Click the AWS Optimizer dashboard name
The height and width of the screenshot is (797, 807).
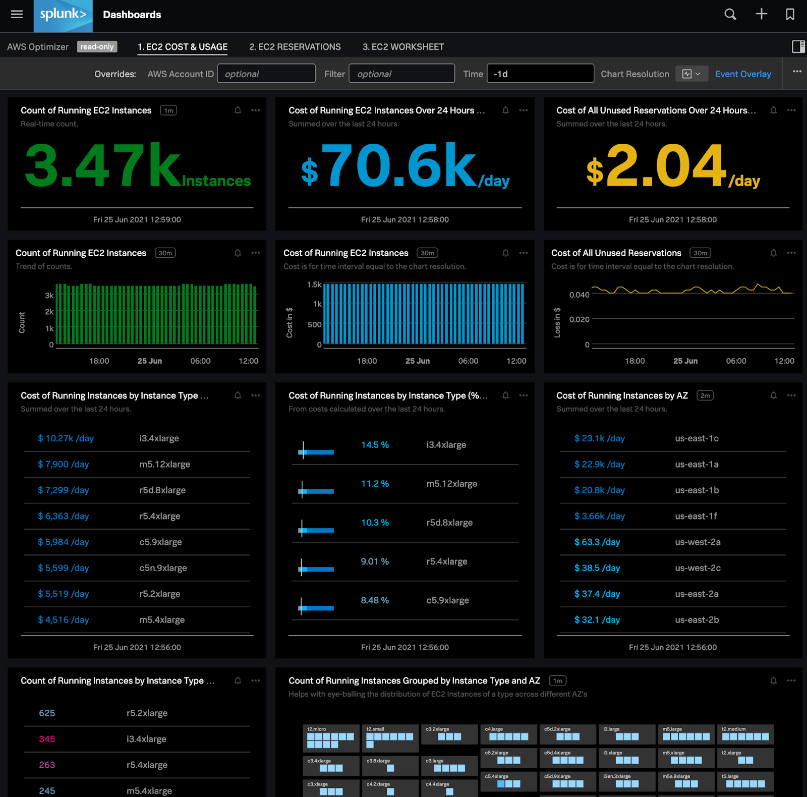coord(38,47)
